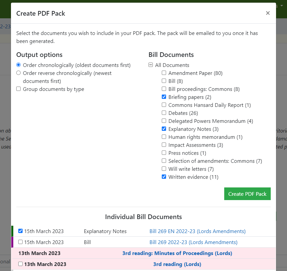Enable Group documents by type
Screen dimensions: 287x271
click(x=19, y=89)
